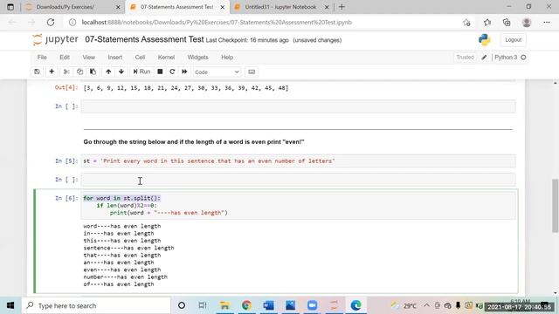Image resolution: width=559 pixels, height=314 pixels.
Task: Save notebook via toolbar save icon
Action: coord(37,72)
